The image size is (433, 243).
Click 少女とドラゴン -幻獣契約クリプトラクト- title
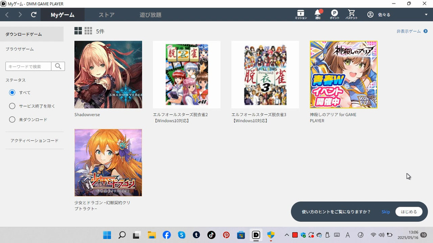point(102,206)
